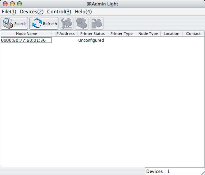Image resolution: width=205 pixels, height=175 pixels.
Task: Click the Refresh button
Action: 44,23
